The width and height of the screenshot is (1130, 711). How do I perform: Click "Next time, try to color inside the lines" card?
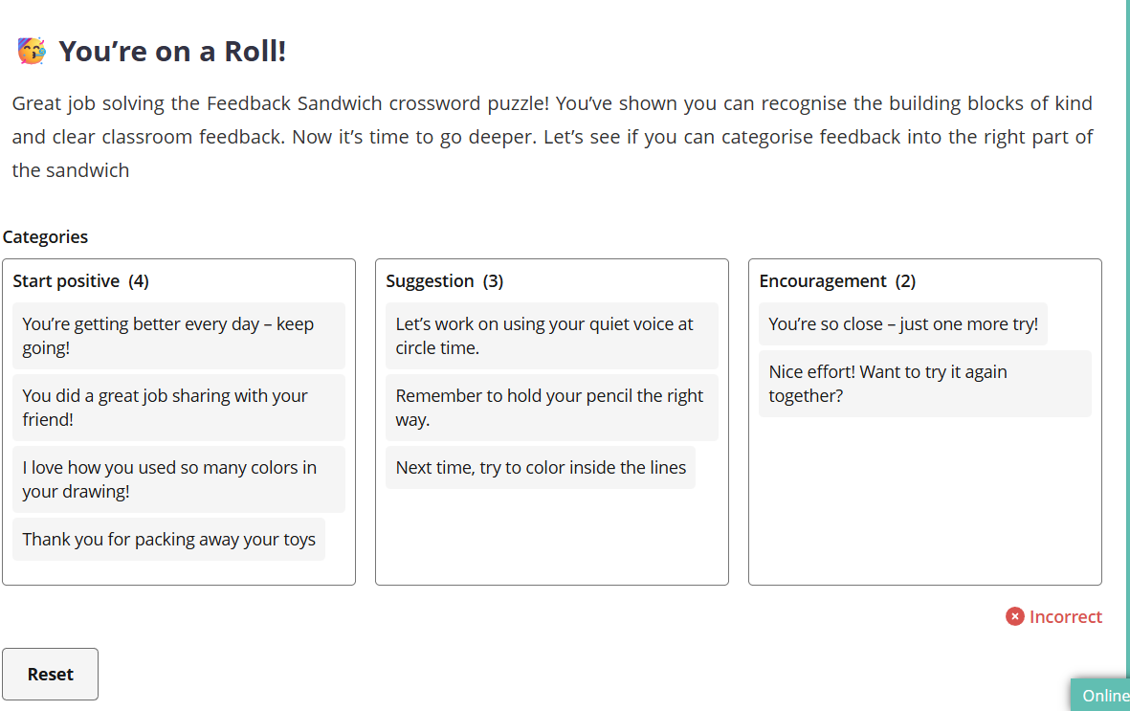tap(541, 468)
